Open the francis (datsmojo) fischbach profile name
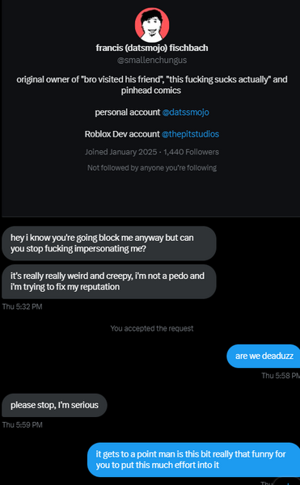 tap(152, 48)
